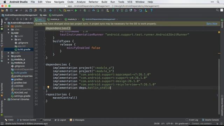Expand the module_b folder node
The width and height of the screenshot is (224, 126).
8,63
